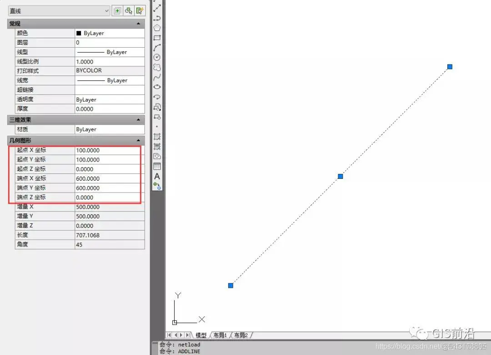Viewport: 491px width, 355px height.
Task: Edit the 端点 Y 坐标 value
Action: [110, 188]
